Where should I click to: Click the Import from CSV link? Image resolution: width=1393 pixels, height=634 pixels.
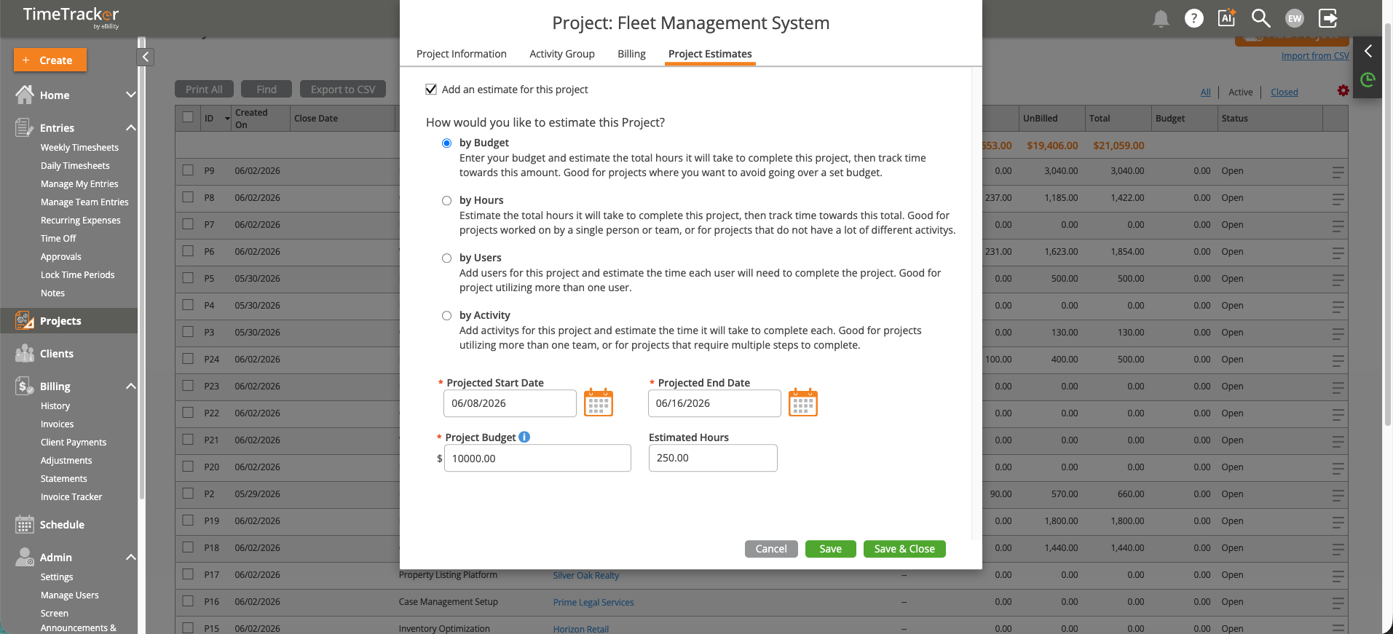pos(1314,56)
